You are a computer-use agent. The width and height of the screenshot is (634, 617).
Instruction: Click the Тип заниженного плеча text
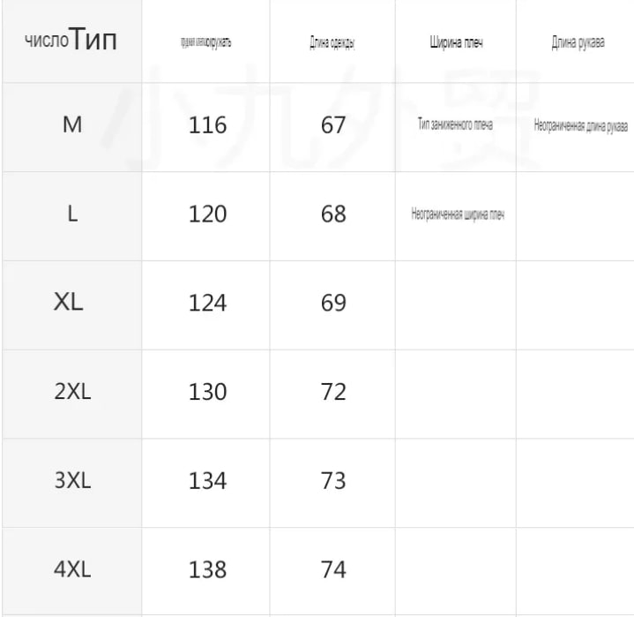coord(455,124)
